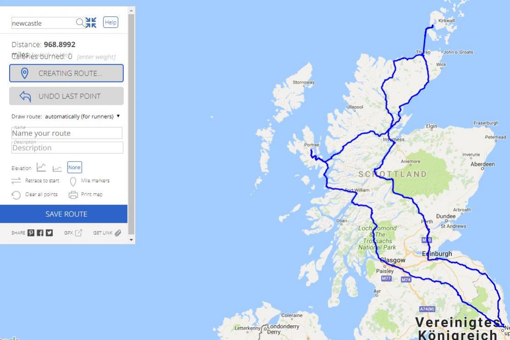Viewport: 510px width, 340px height.
Task: Click the Name your route field
Action: point(67,133)
